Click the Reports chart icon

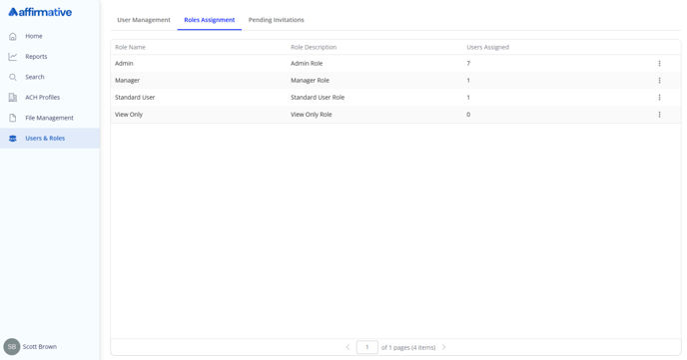tap(13, 57)
